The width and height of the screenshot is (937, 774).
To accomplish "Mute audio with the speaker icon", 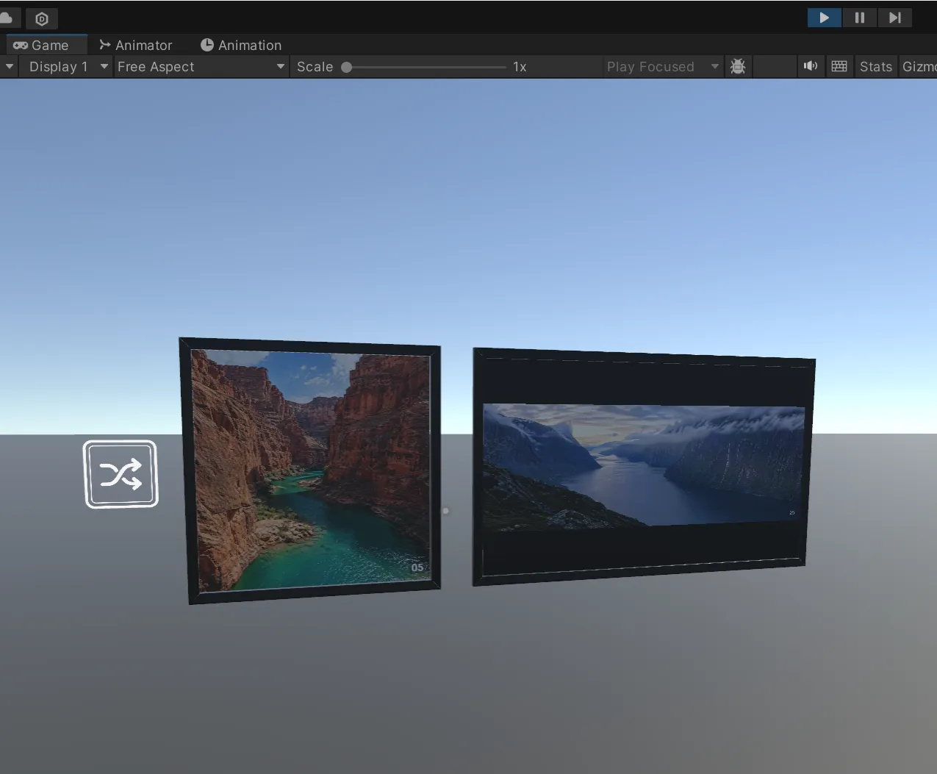I will (810, 66).
